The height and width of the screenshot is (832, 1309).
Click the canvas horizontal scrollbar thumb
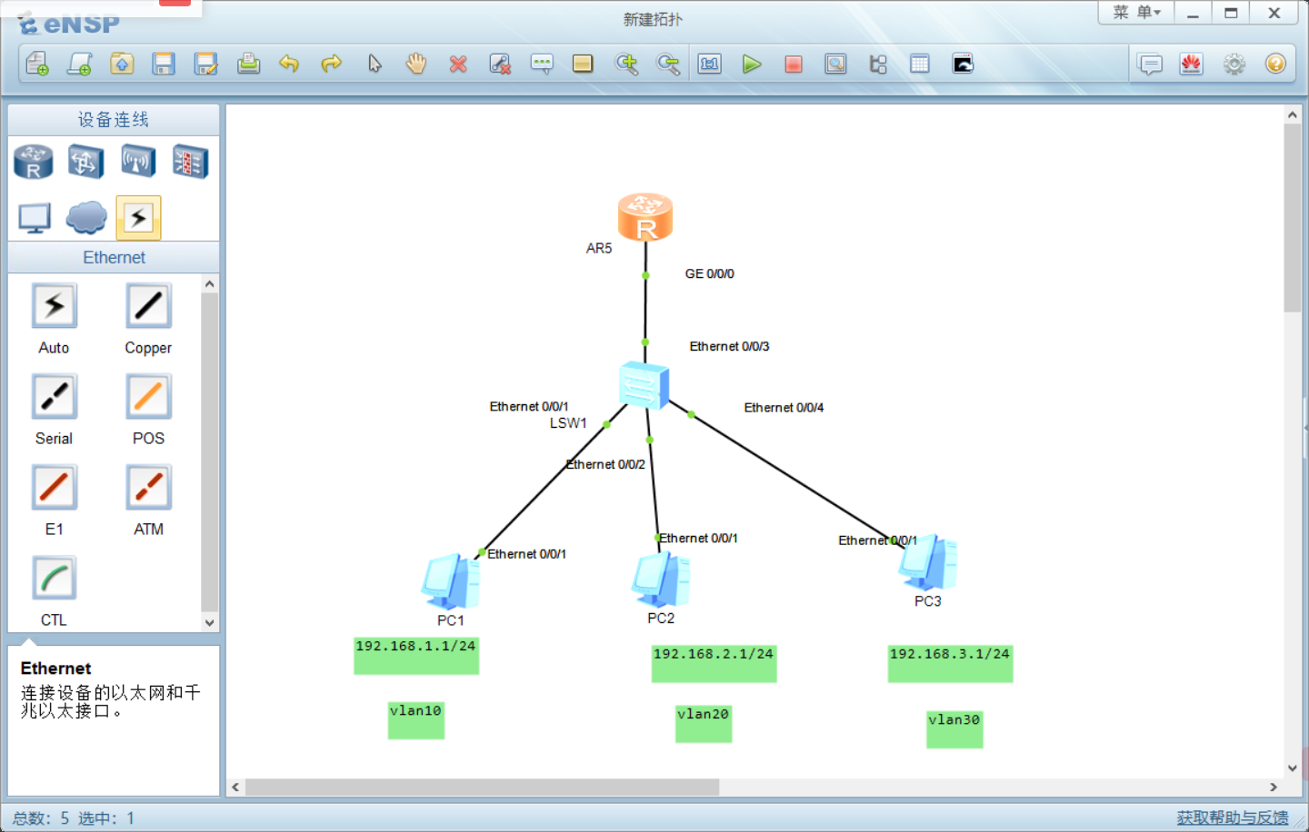(482, 787)
